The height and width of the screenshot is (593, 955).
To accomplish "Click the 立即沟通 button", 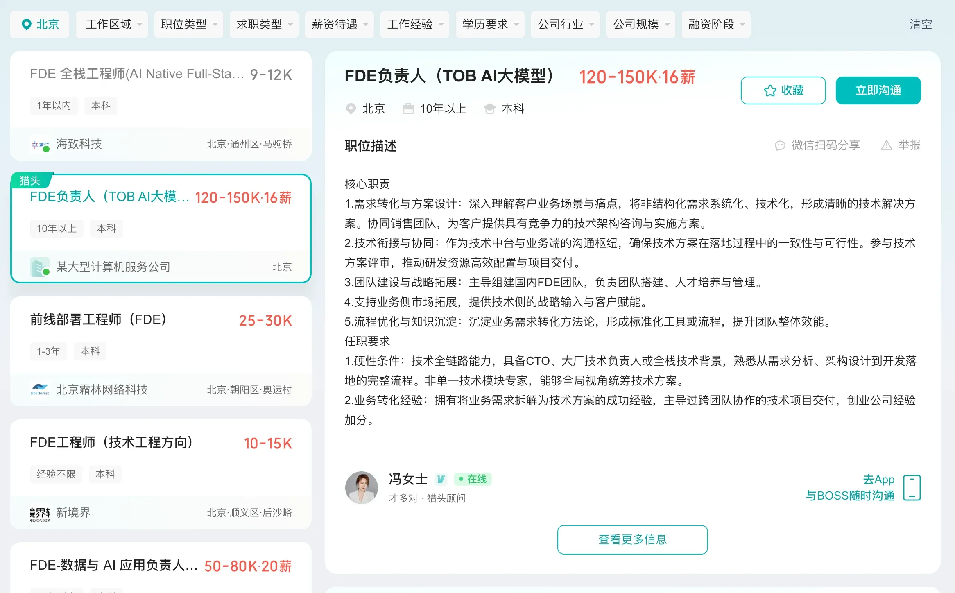I will click(x=878, y=91).
